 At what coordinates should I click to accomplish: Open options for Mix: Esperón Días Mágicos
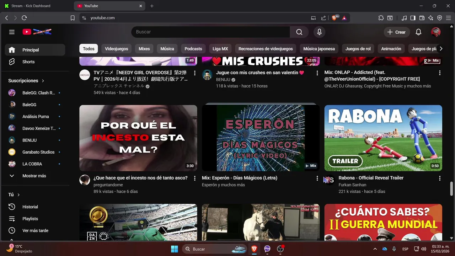[x=317, y=178]
